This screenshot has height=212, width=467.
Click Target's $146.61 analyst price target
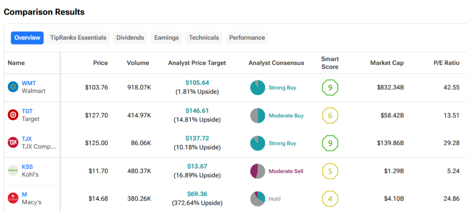[x=197, y=111]
